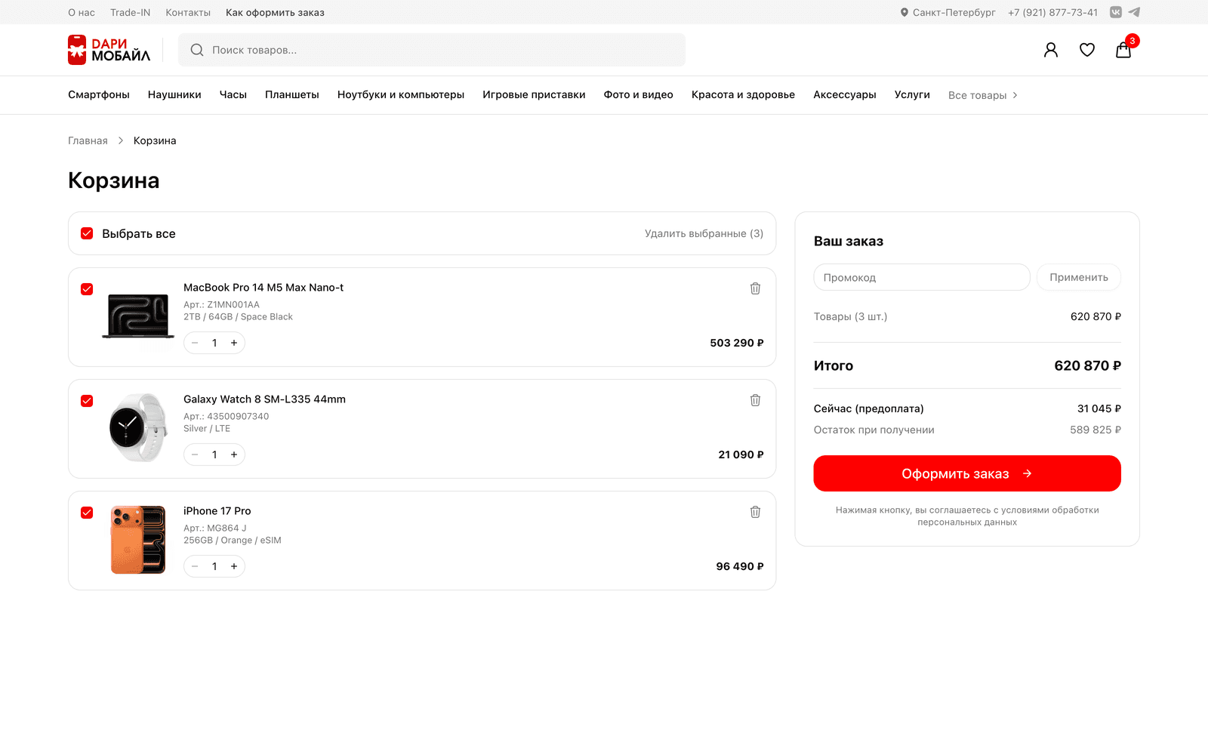Select the 21 090 ₽ price text
The height and width of the screenshot is (755, 1208).
pyautogui.click(x=741, y=455)
